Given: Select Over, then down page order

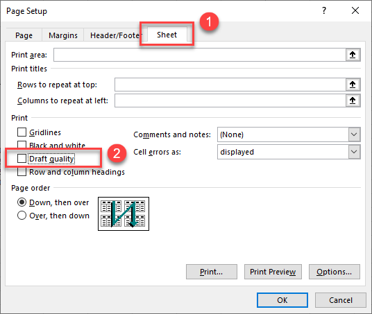Looking at the screenshot, I should 22,216.
